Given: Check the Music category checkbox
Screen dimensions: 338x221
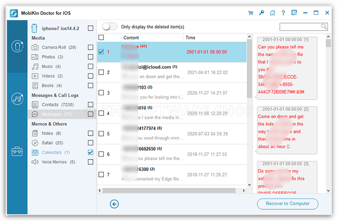Looking at the screenshot, I should coord(91,67).
